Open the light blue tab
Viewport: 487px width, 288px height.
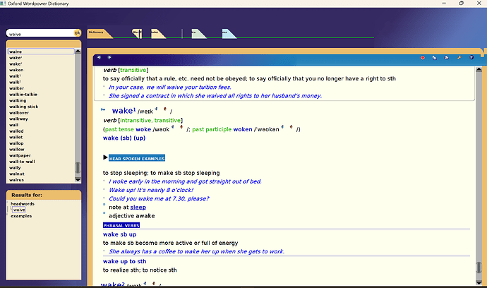click(229, 34)
